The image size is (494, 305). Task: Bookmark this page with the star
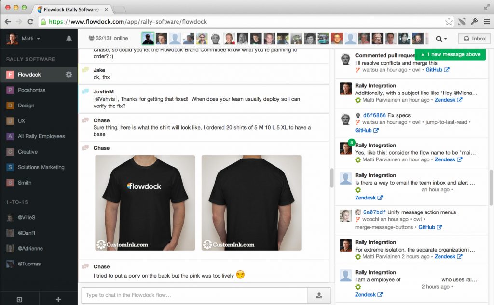click(x=449, y=21)
